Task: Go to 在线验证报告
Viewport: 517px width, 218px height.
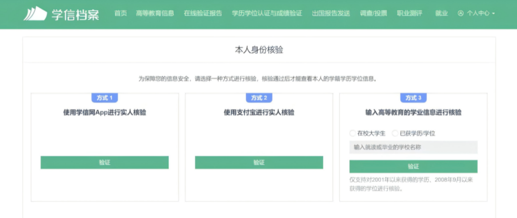Action: coord(203,13)
